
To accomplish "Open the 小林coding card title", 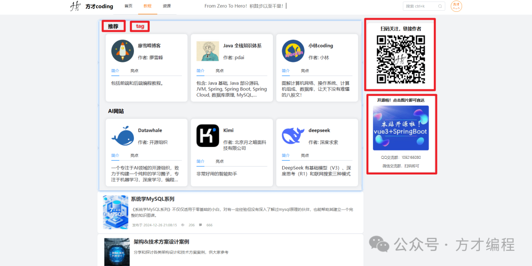I will 321,45.
